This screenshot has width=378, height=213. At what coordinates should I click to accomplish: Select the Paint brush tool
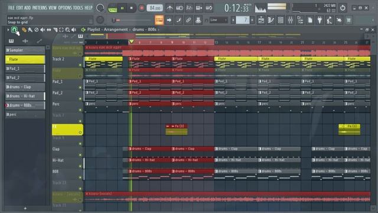30,30
